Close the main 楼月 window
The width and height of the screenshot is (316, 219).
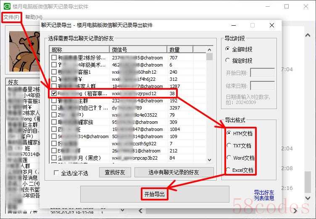[x=306, y=6]
